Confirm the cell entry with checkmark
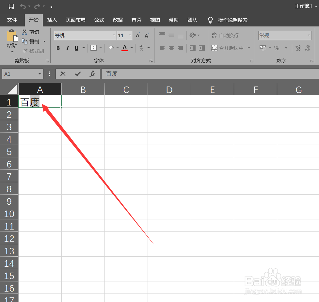Image resolution: width=319 pixels, height=302 pixels. 78,74
